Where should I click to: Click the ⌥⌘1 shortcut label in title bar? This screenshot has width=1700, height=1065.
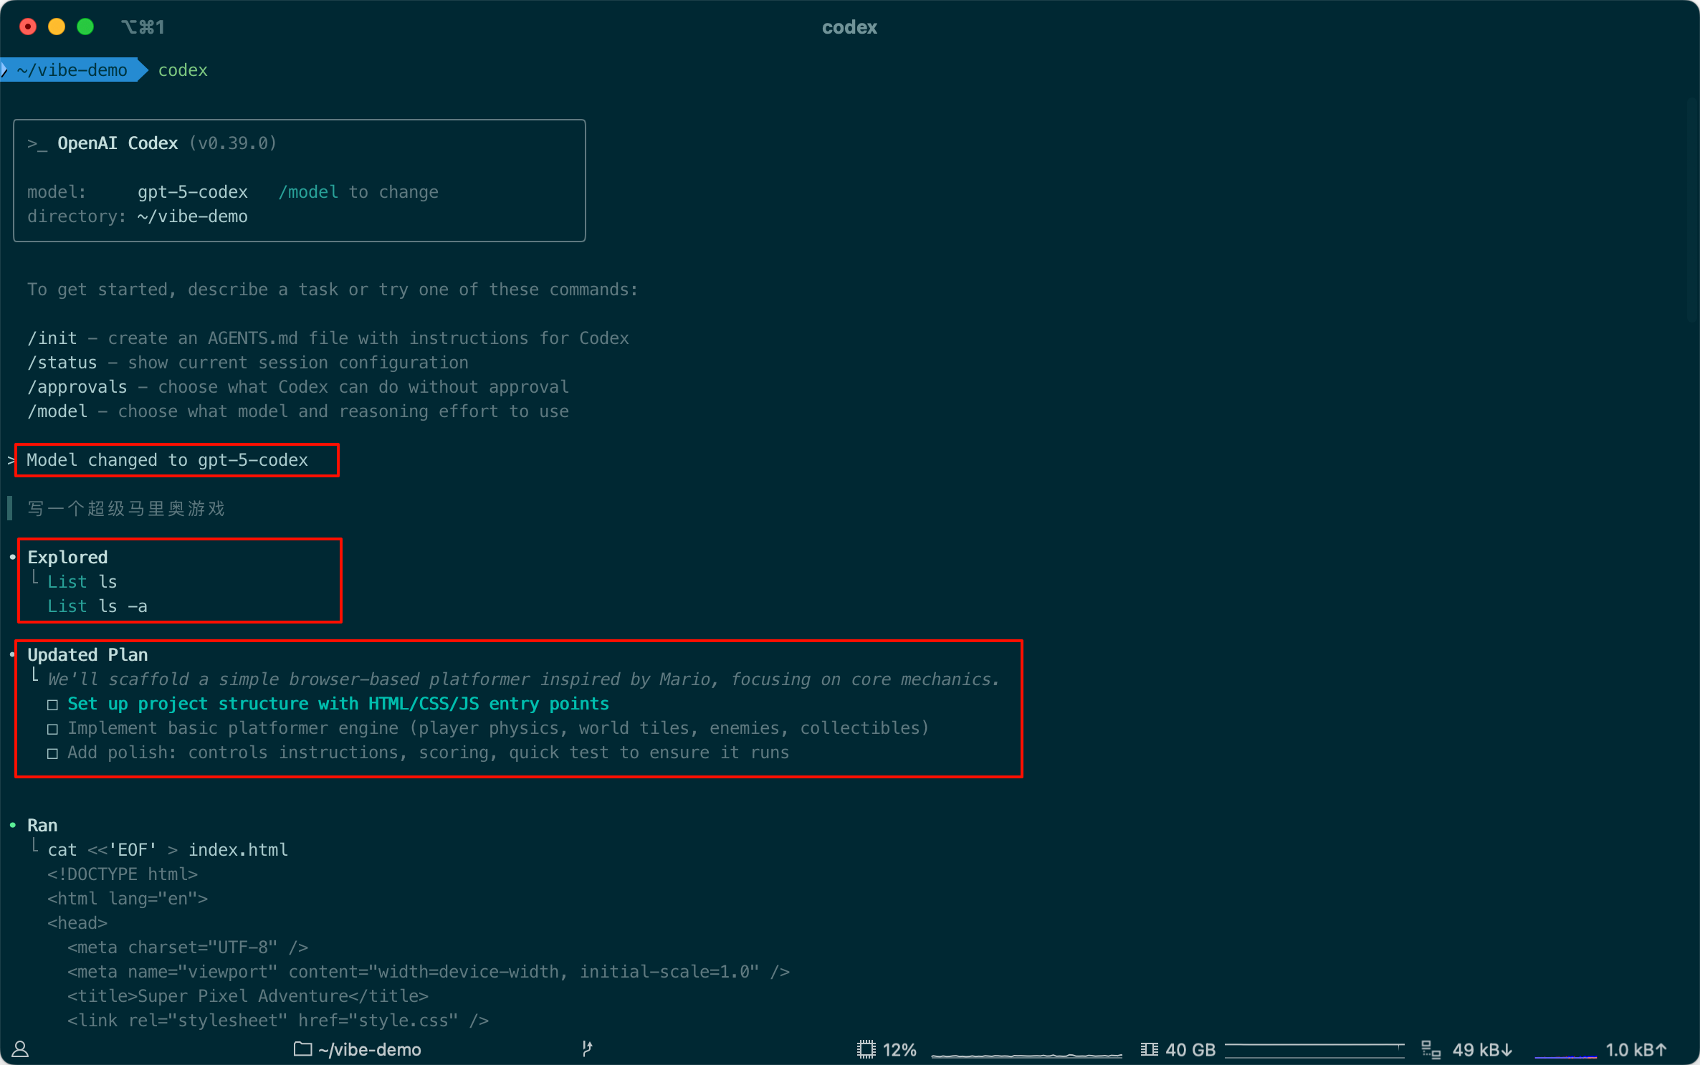coord(143,27)
